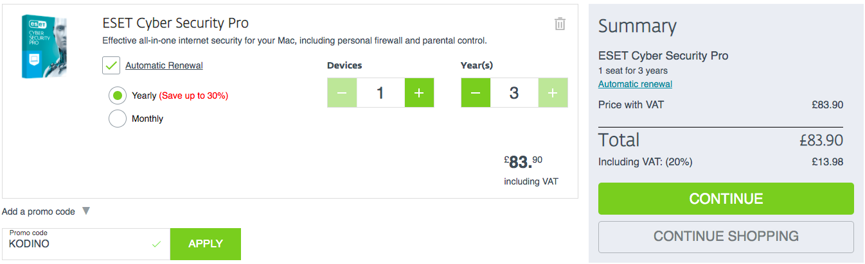Image resolution: width=865 pixels, height=264 pixels.
Task: Decrease years with the minus button
Action: point(476,93)
